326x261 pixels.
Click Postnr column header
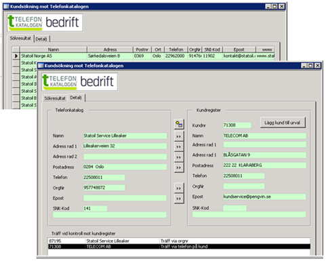pos(142,49)
